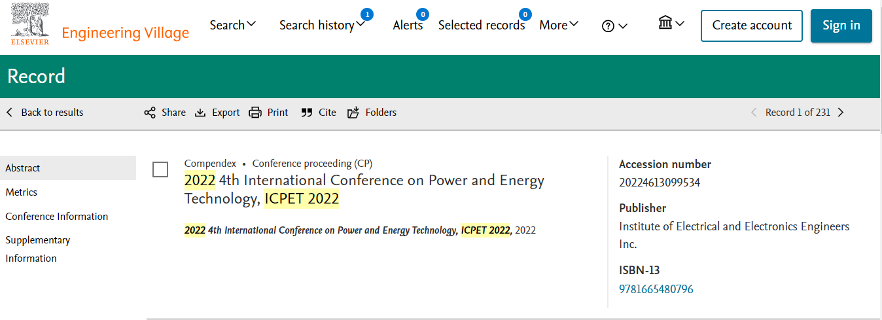Go to the next record arrow
Viewport: 882px width, 320px height.
(x=841, y=113)
